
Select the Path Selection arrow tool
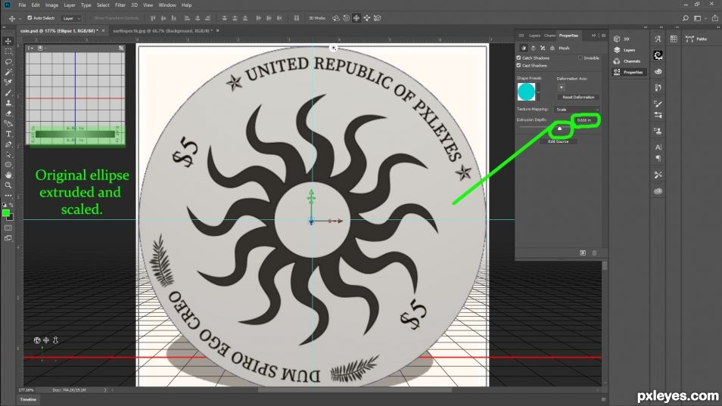pyautogui.click(x=8, y=154)
